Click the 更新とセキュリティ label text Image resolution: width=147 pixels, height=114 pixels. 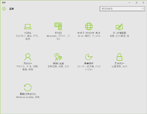coord(28,94)
